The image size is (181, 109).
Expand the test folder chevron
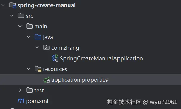(x=20, y=90)
